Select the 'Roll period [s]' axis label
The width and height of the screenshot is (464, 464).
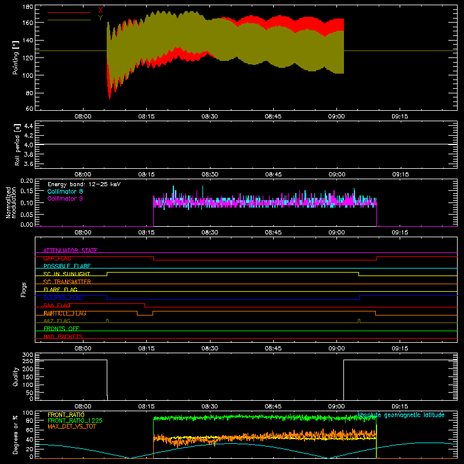click(x=17, y=144)
